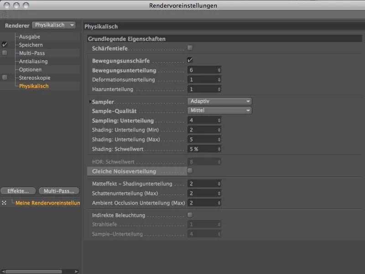The image size is (365, 274).
Task: Expand the disclosure triangle next to Sampler
Action: (91, 101)
